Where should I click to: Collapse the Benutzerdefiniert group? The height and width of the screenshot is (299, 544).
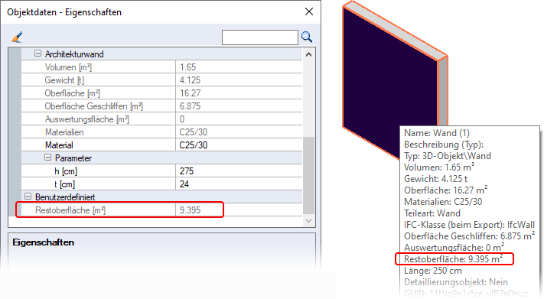(x=28, y=197)
